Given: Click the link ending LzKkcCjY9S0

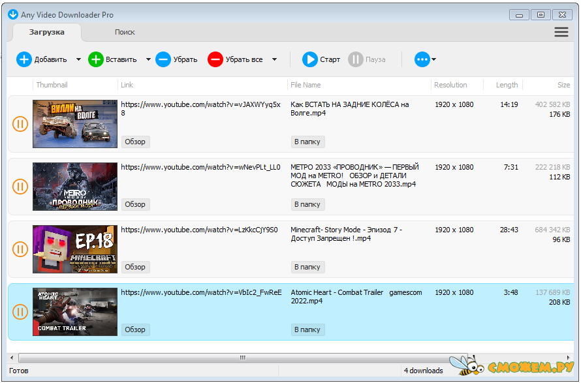Looking at the screenshot, I should 199,230.
